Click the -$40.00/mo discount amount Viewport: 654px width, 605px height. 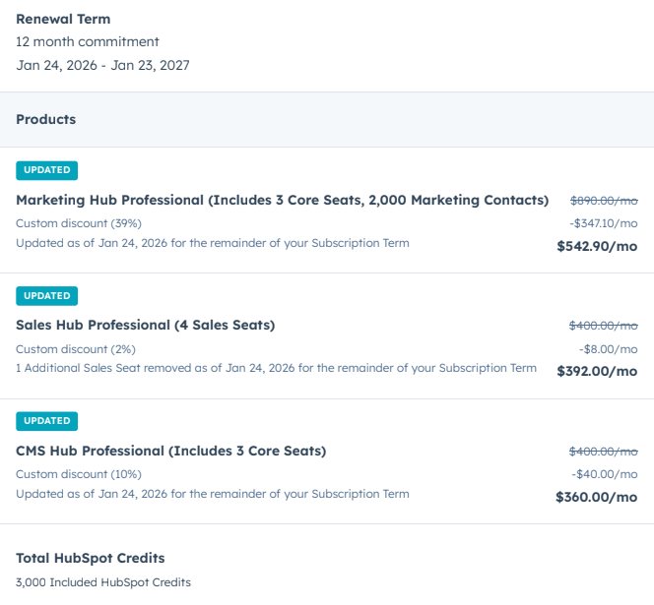605,474
